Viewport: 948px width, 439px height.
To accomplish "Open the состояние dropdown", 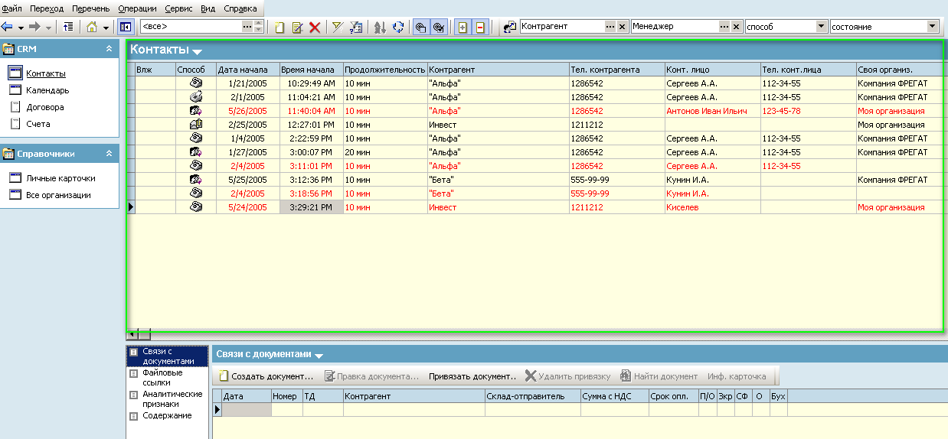I will (933, 26).
